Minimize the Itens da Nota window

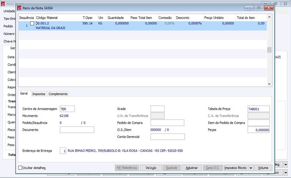coord(249,8)
